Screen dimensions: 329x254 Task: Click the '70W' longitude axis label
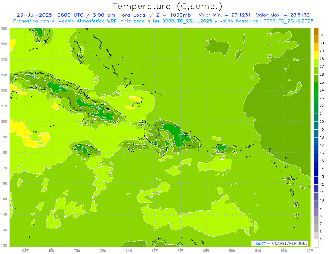coord(180,250)
